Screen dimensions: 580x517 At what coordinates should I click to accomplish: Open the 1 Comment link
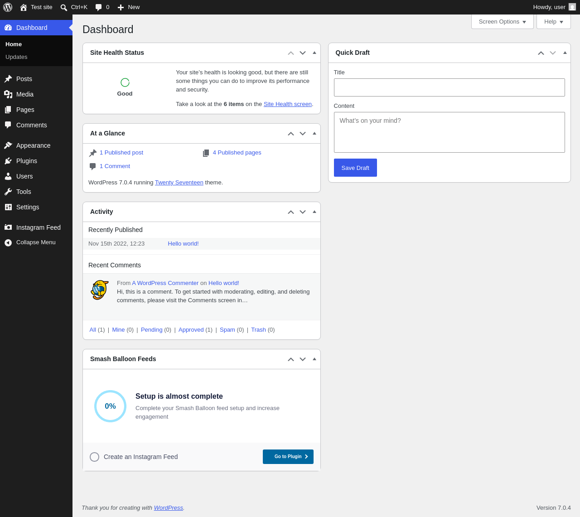pyautogui.click(x=115, y=166)
